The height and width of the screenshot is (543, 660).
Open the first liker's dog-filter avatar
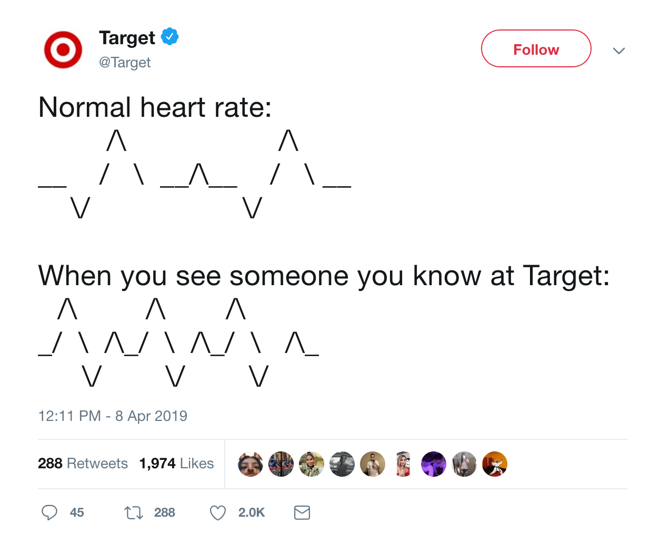coord(250,464)
